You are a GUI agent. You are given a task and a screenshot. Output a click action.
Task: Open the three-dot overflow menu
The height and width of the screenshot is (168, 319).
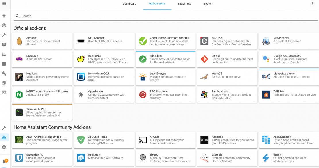313,4
